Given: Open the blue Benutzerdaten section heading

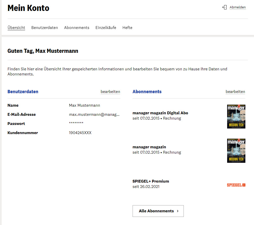Looking at the screenshot, I should [x=23, y=92].
